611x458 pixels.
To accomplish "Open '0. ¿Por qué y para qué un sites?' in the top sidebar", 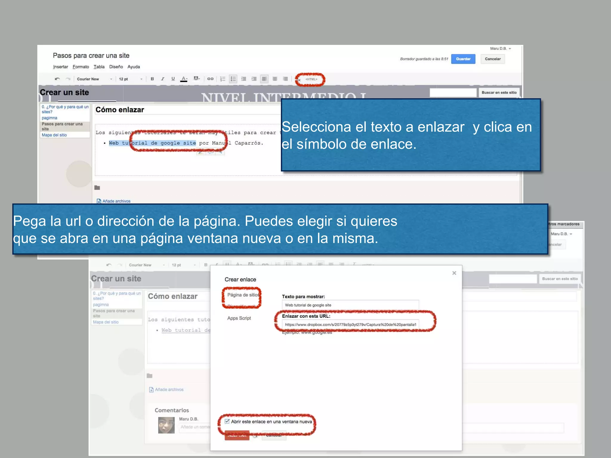I will click(65, 109).
